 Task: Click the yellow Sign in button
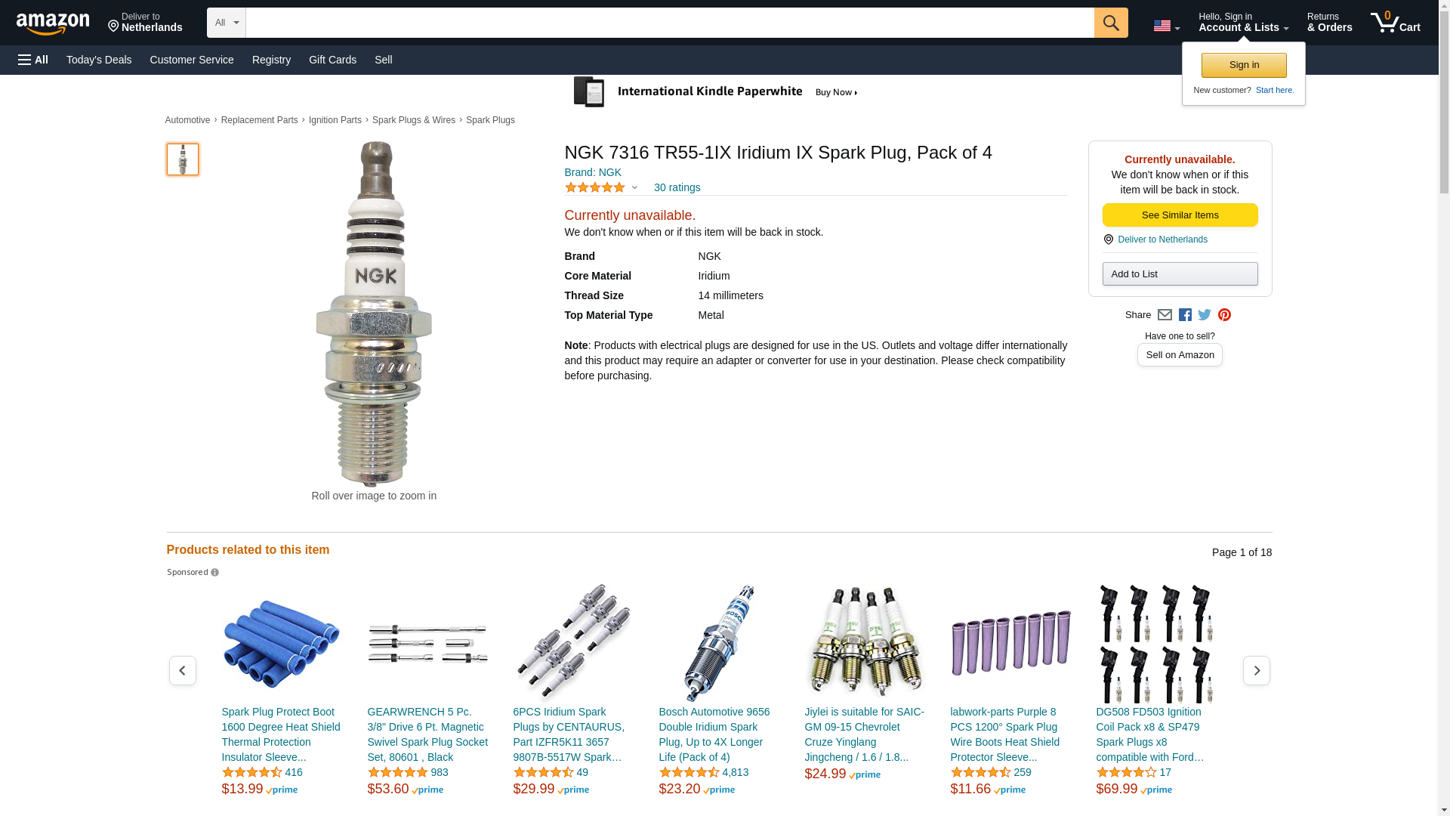tap(1244, 65)
